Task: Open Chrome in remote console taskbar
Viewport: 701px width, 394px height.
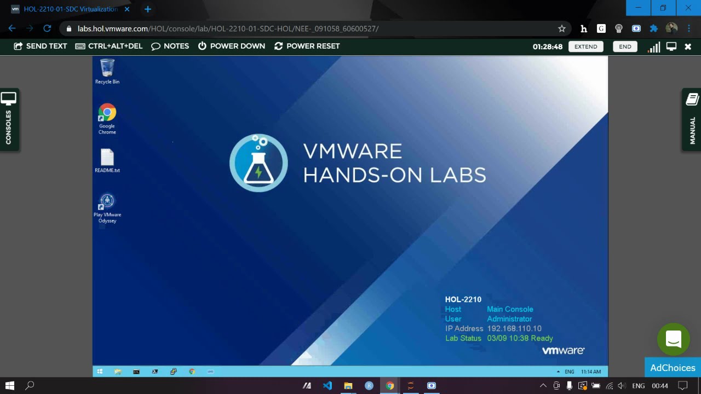Action: pos(192,372)
